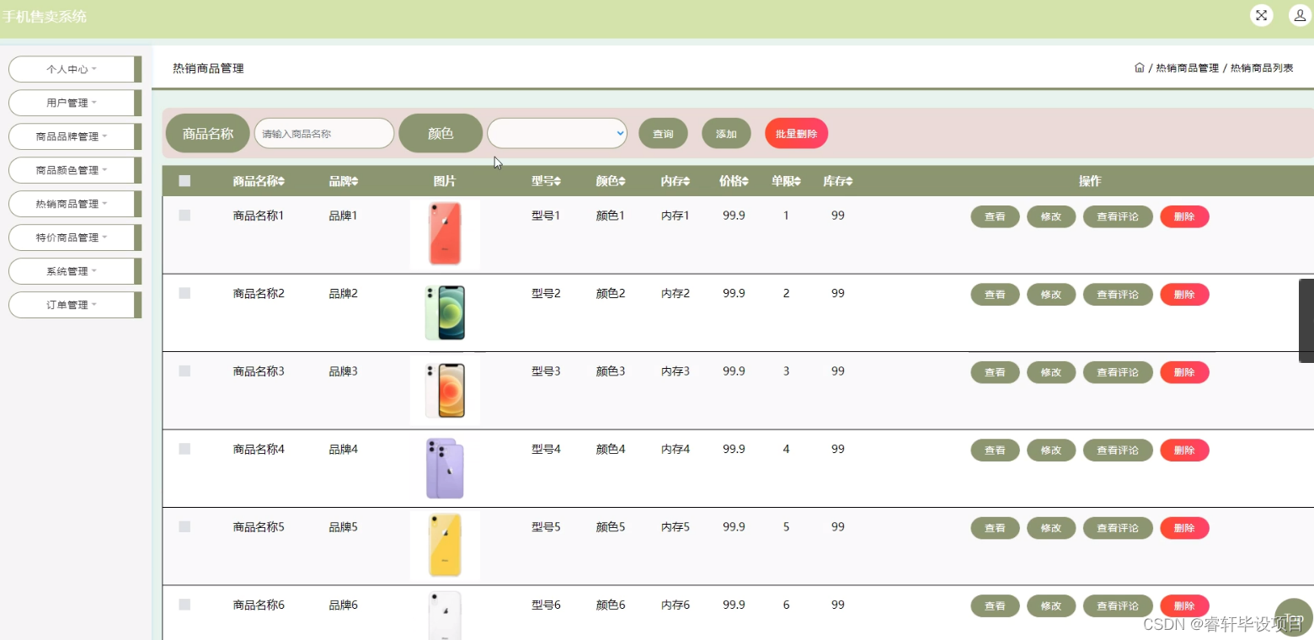
Task: Toggle fullscreen using the top-right expand icon
Action: pyautogui.click(x=1261, y=14)
